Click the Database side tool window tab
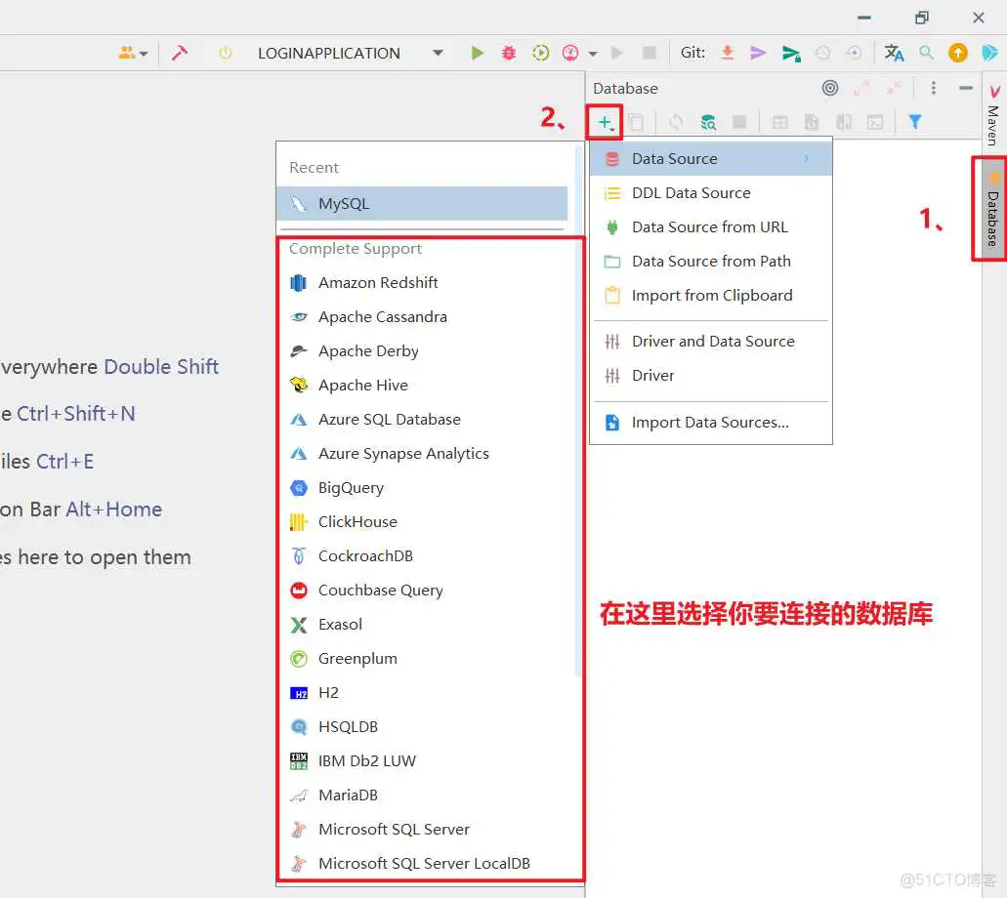This screenshot has width=1007, height=898. point(991,209)
